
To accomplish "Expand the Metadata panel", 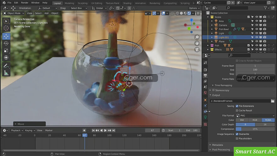I will [x=218, y=145].
